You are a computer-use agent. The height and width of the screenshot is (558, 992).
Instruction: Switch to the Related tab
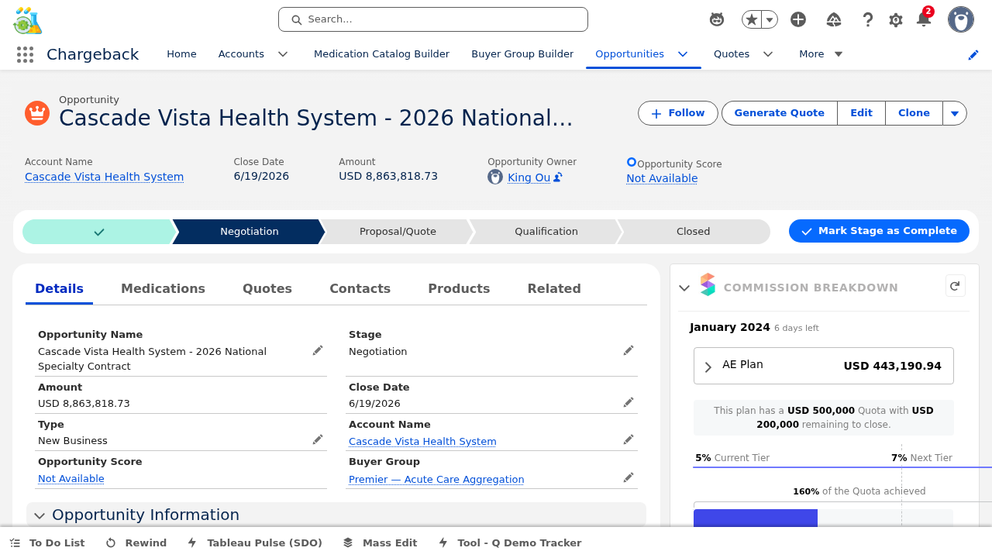[x=554, y=288]
